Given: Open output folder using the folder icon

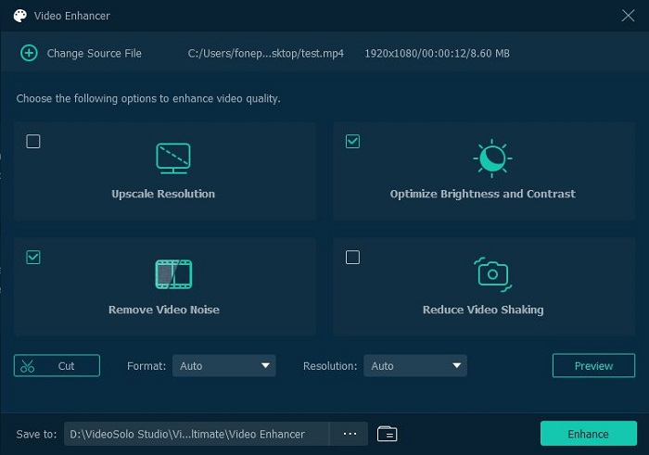Looking at the screenshot, I should (x=388, y=434).
